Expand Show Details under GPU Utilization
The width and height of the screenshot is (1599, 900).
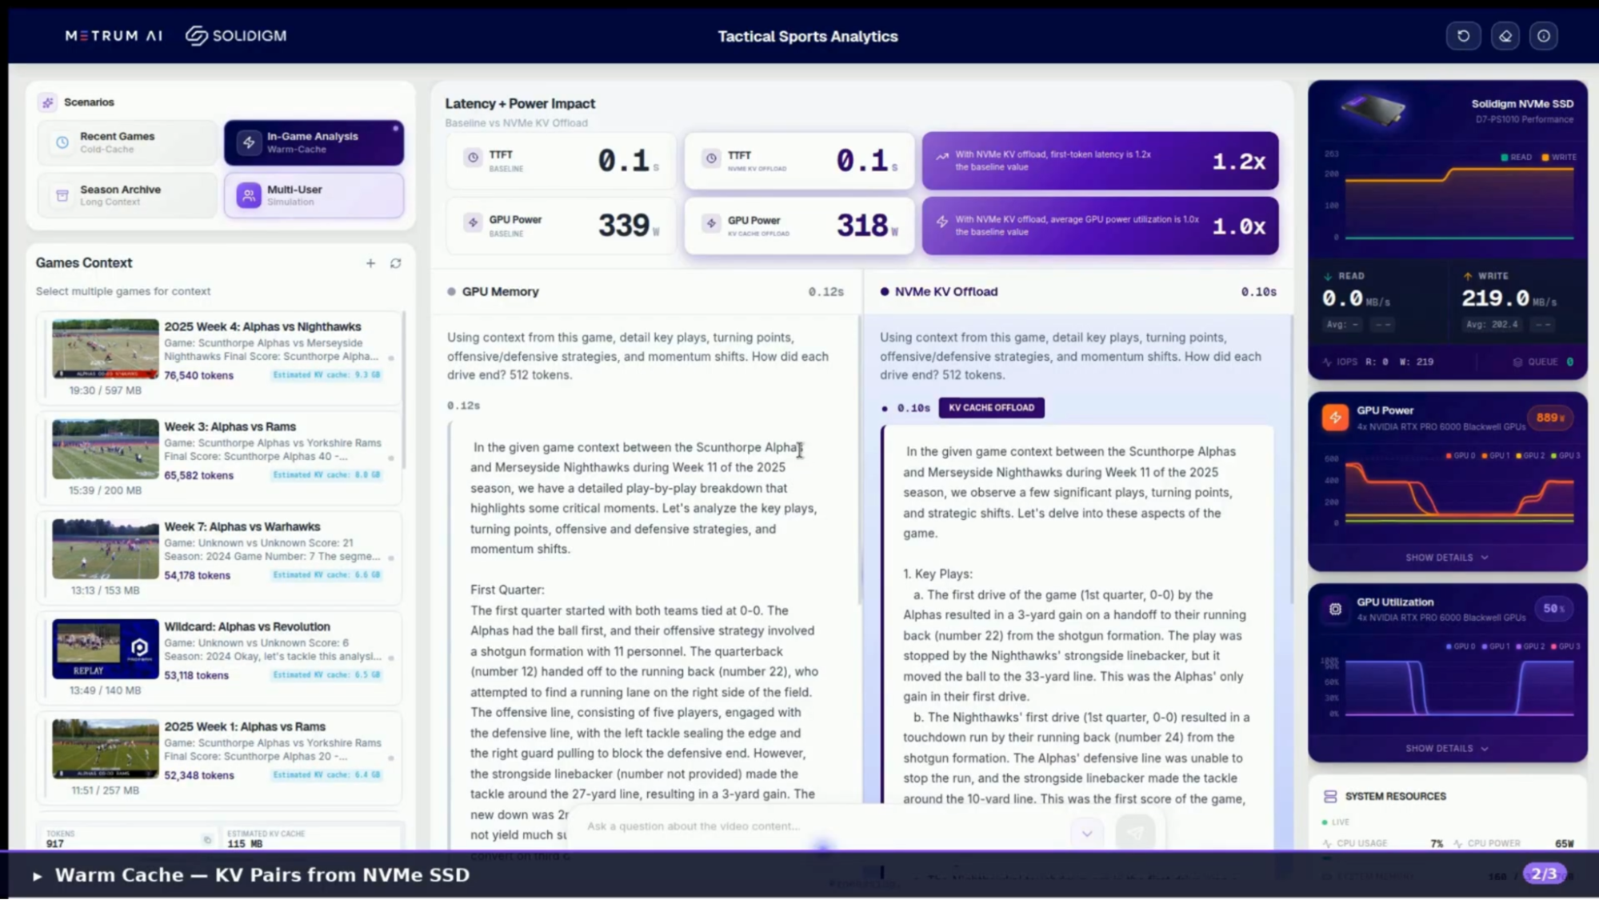pyautogui.click(x=1446, y=748)
